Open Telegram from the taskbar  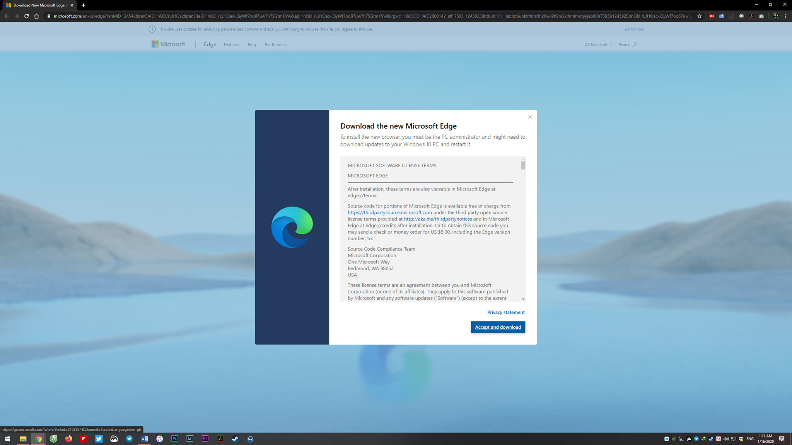pos(129,439)
